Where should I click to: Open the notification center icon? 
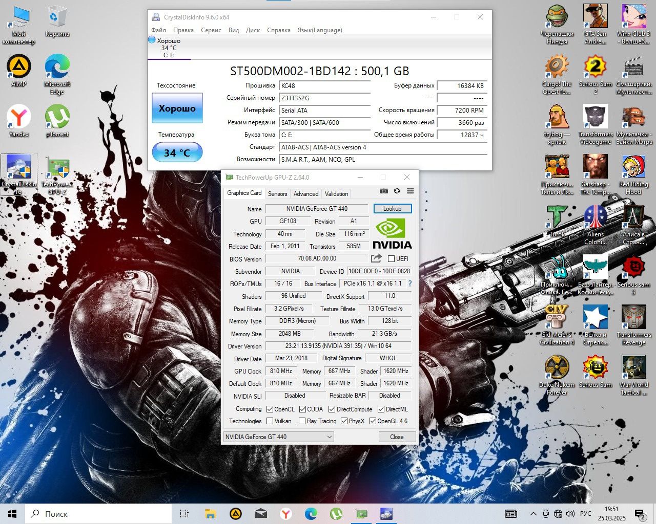(x=639, y=513)
